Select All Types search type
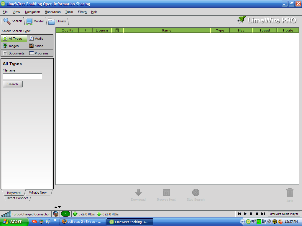 pyautogui.click(x=14, y=39)
